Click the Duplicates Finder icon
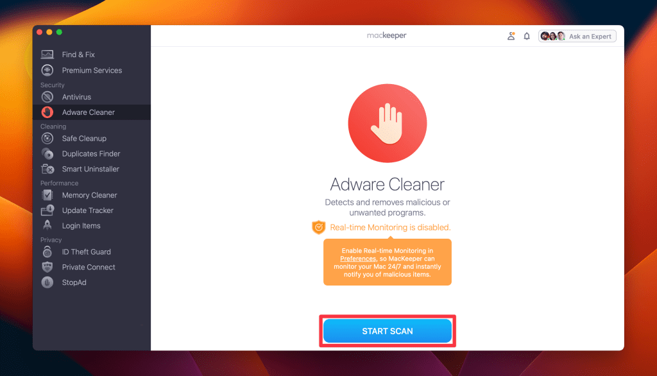Screen dimensions: 657x376 (47, 154)
